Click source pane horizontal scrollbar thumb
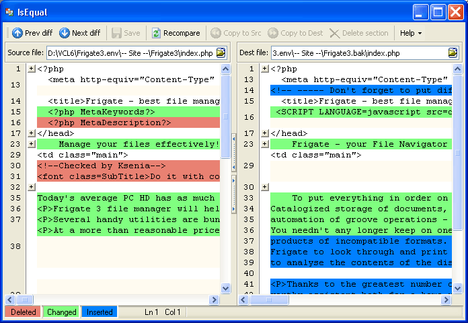Screen dimensions: 468x323 24,299
